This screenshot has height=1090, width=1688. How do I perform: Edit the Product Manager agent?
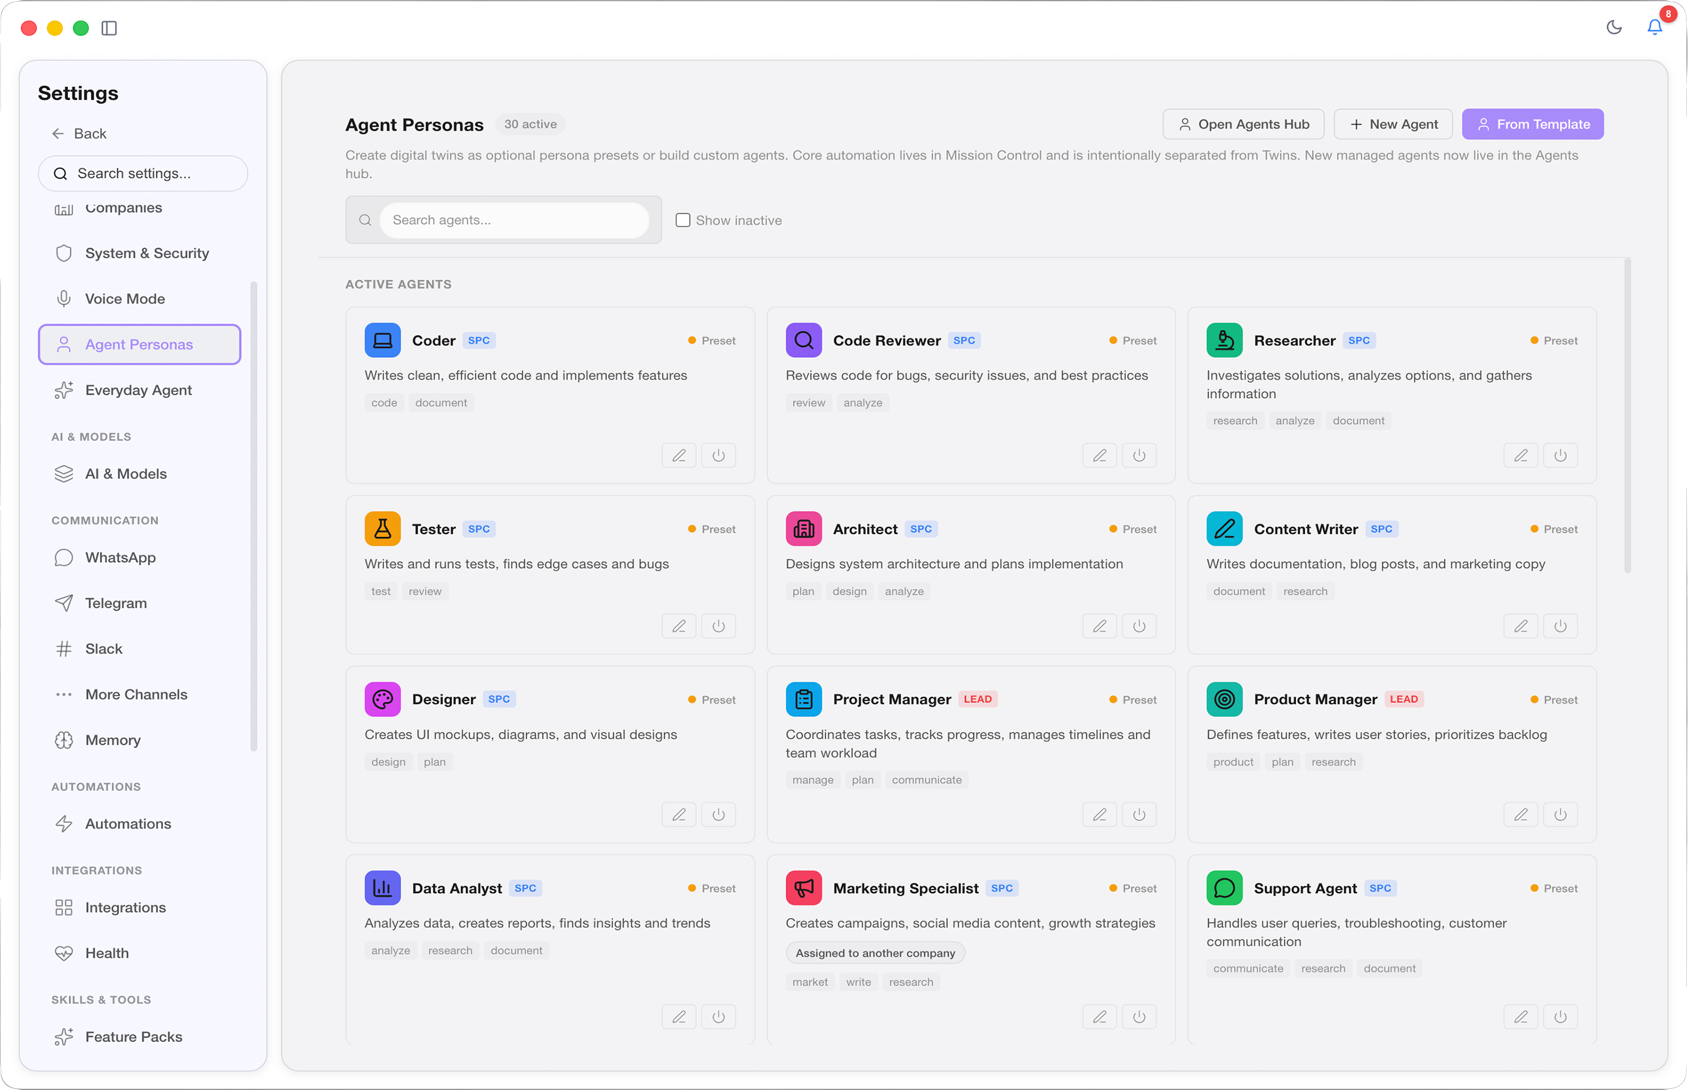[1521, 815]
